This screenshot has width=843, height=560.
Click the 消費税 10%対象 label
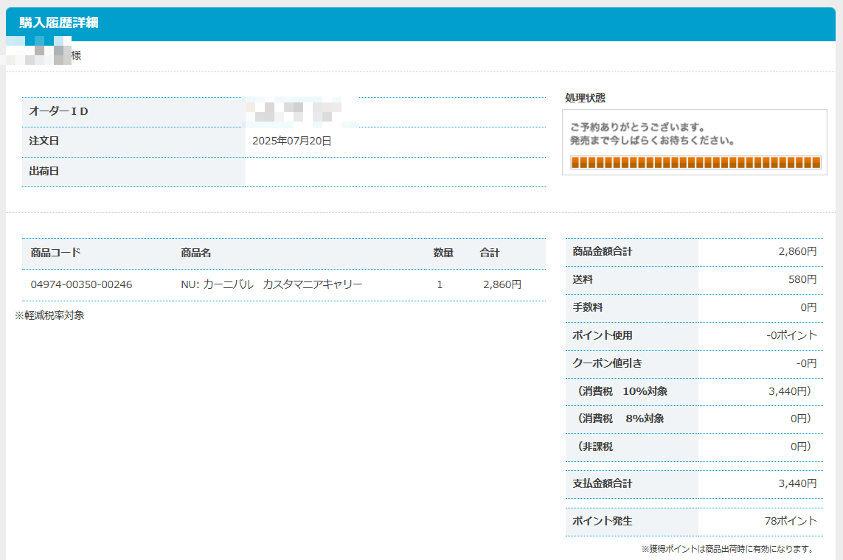[x=622, y=391]
